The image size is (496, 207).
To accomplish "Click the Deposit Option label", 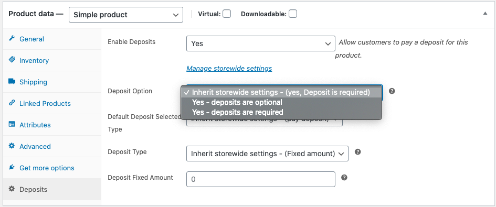I will tap(130, 91).
